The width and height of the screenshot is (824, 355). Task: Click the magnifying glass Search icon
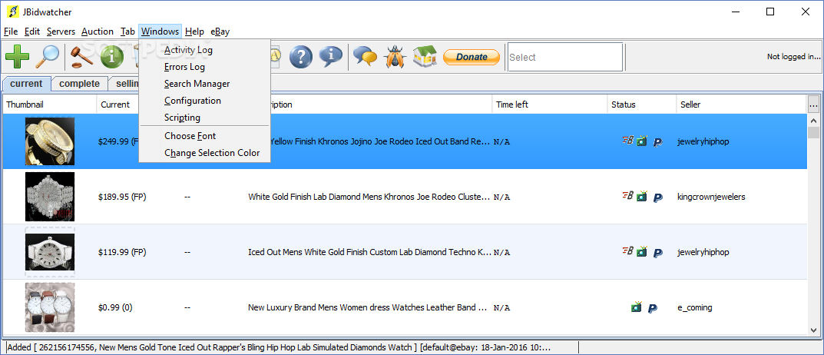tap(47, 57)
